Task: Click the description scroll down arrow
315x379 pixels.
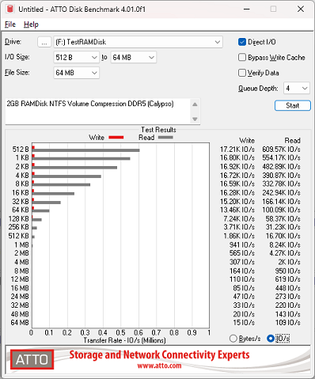Action: (195, 119)
